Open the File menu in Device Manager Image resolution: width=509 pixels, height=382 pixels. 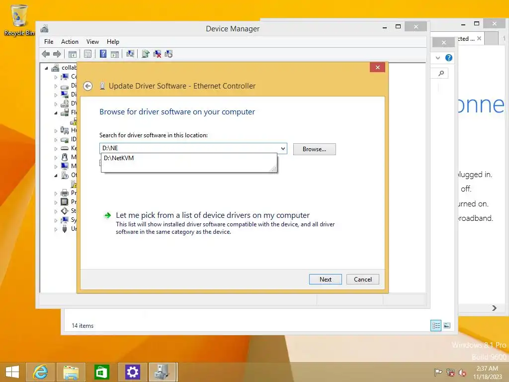[x=49, y=42]
